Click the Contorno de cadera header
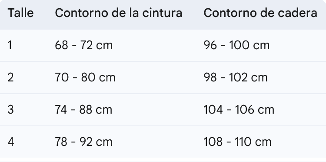 (x=260, y=13)
